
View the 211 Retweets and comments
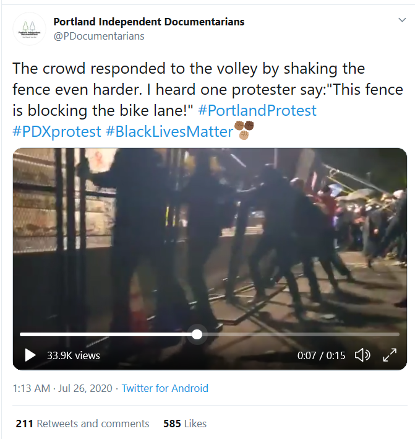pos(82,424)
